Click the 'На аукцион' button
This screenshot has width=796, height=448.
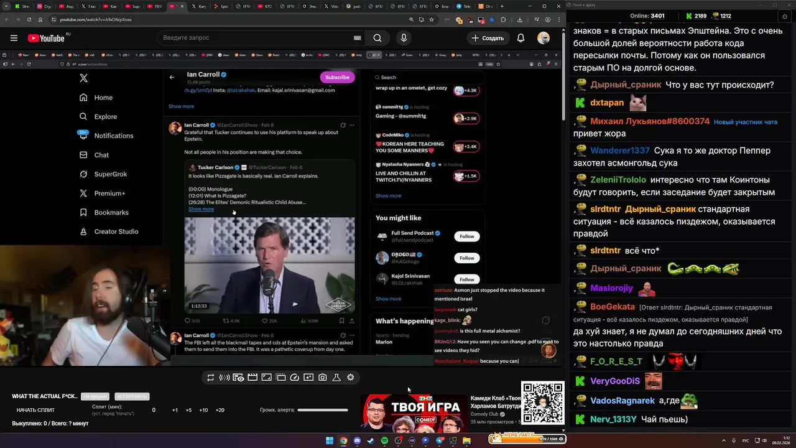pos(95,396)
